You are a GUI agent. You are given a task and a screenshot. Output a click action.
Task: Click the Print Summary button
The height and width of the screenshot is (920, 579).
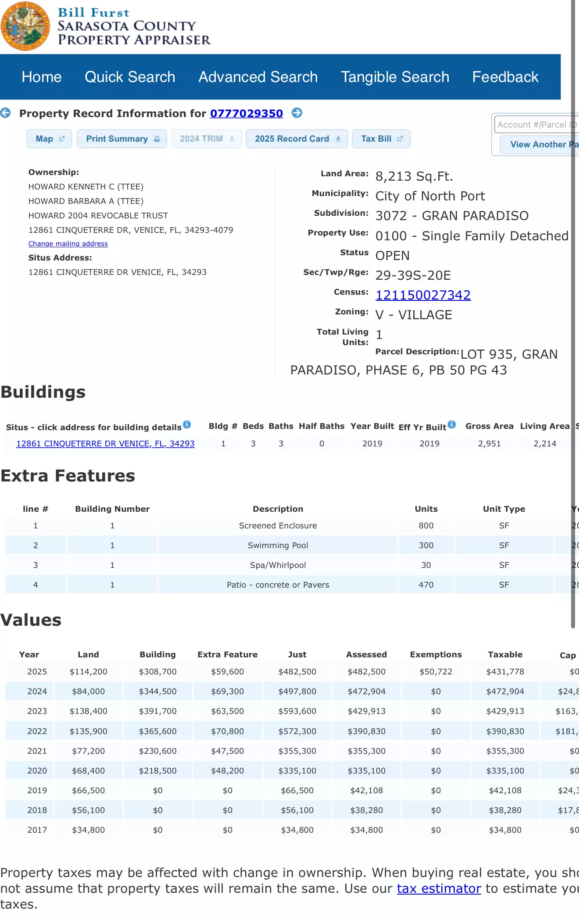coord(122,139)
